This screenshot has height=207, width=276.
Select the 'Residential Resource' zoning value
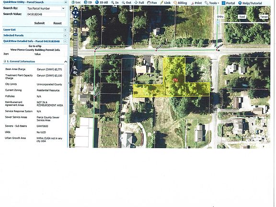tap(48, 91)
